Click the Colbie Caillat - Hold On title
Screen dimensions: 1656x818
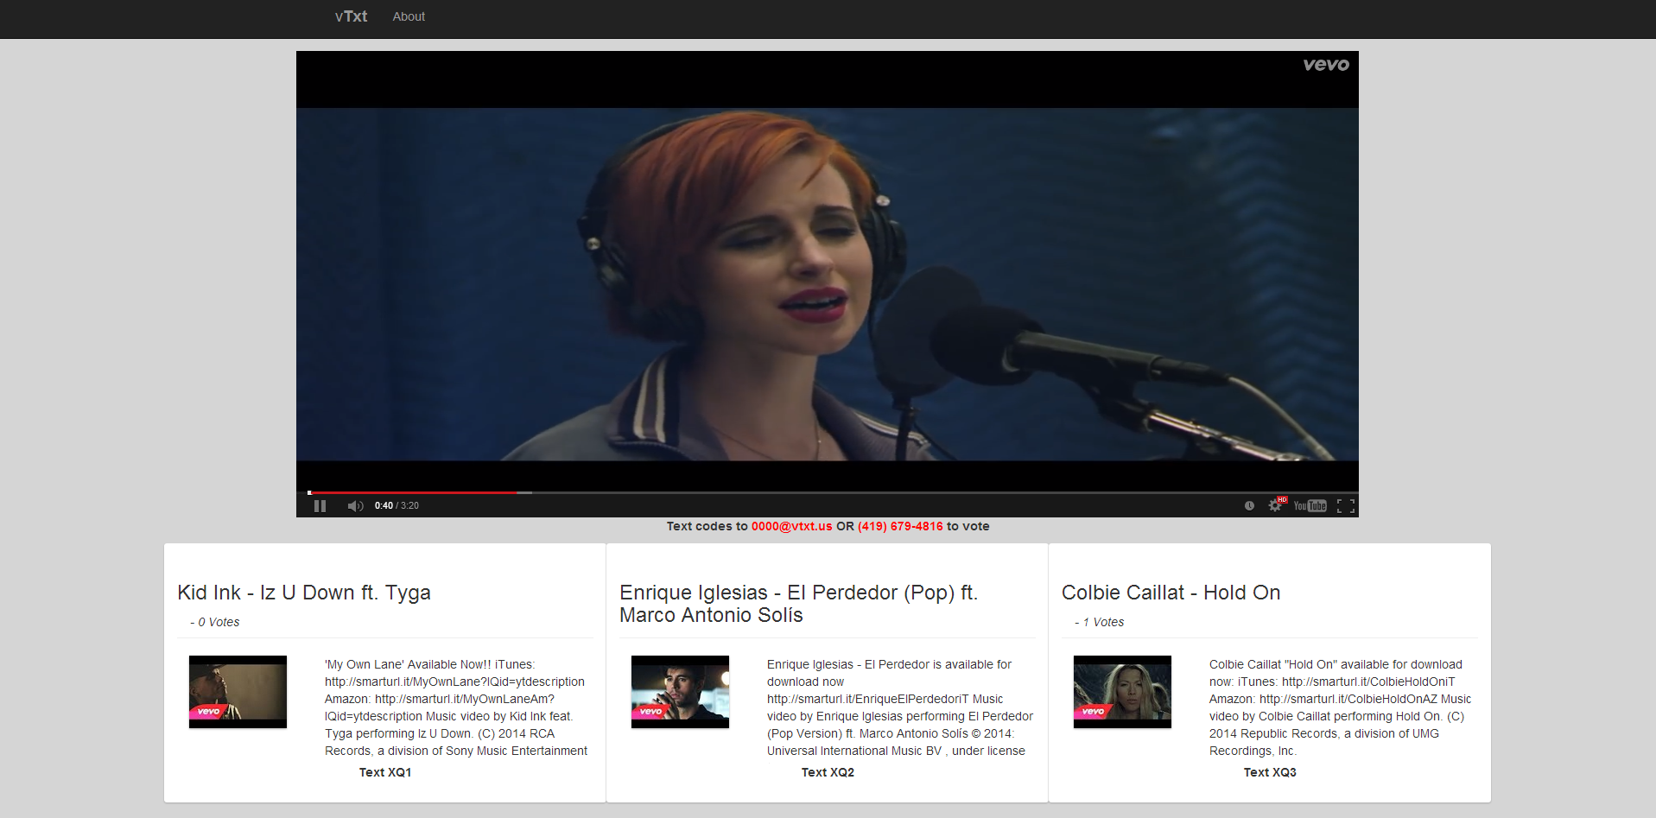[1171, 593]
